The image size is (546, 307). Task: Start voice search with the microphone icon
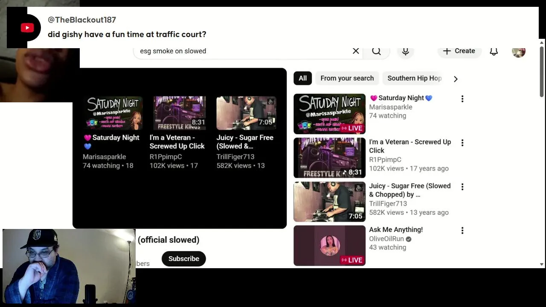(406, 51)
